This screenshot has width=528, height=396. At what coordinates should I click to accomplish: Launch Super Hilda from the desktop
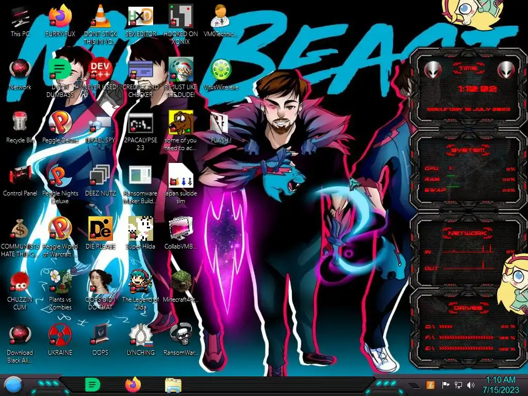point(141,233)
